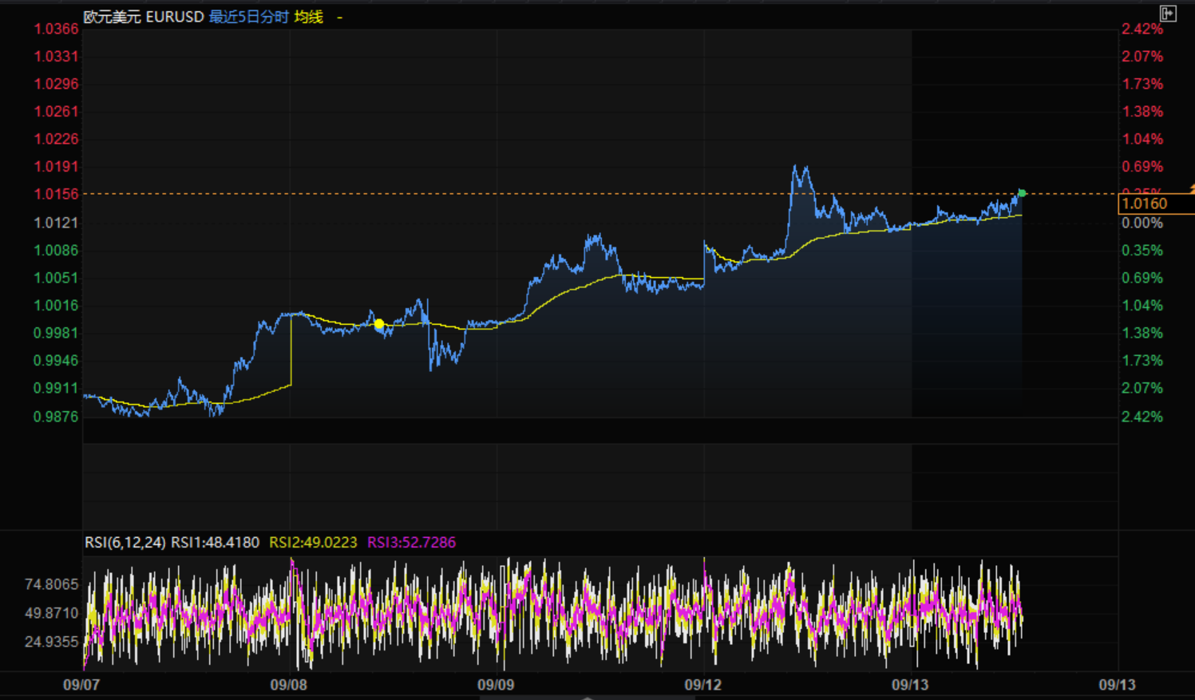Click the 09/08 date on time axis

[288, 685]
